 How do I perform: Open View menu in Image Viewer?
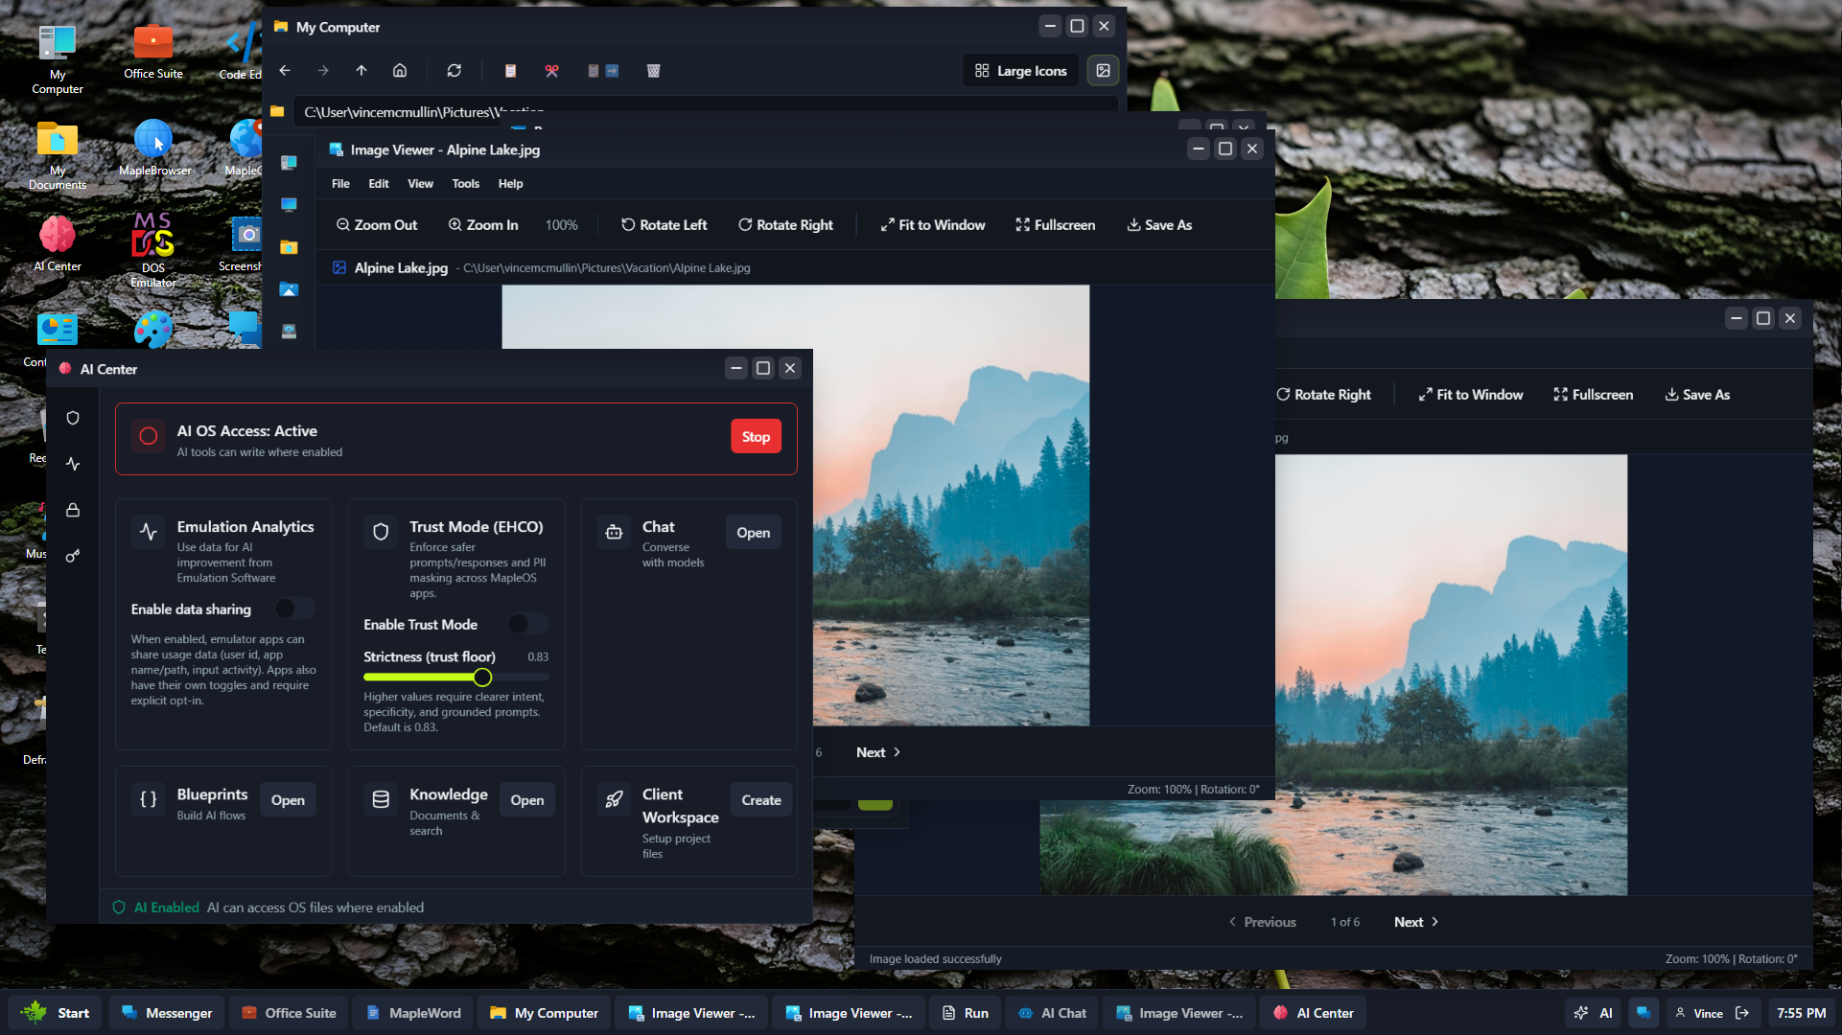pos(420,184)
